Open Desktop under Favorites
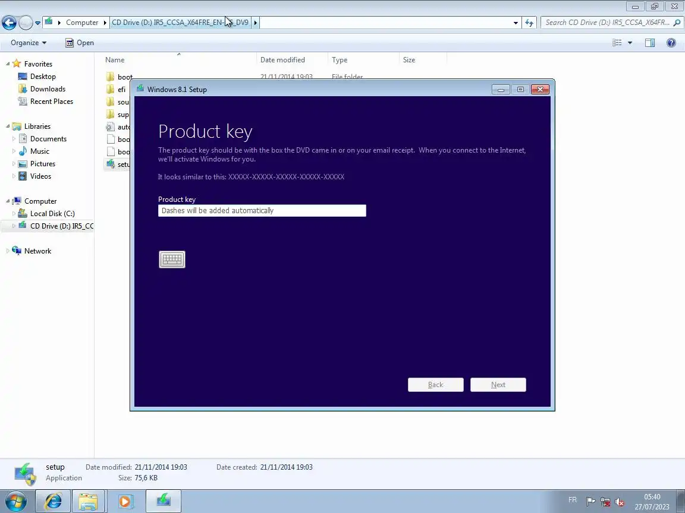Screen dimensions: 685x513 (43, 77)
